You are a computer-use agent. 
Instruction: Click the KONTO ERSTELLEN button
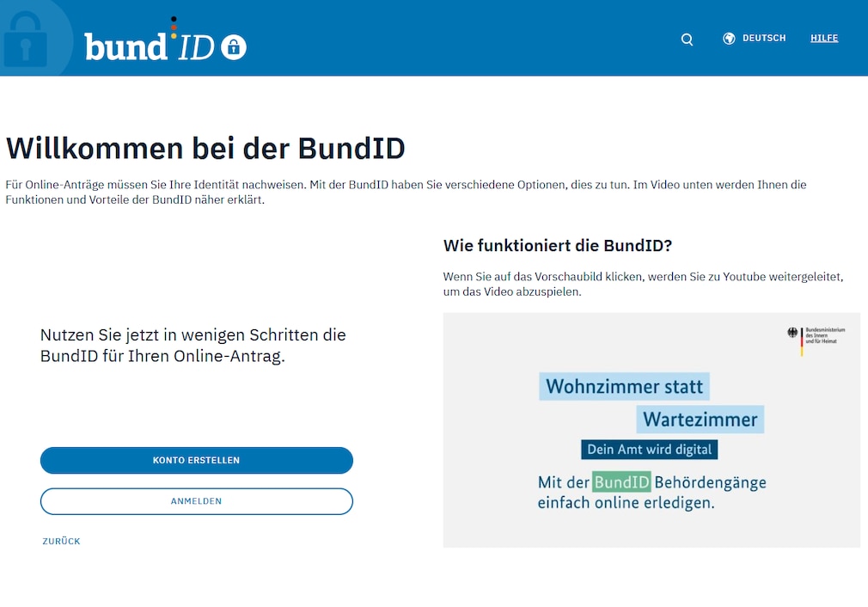click(197, 460)
